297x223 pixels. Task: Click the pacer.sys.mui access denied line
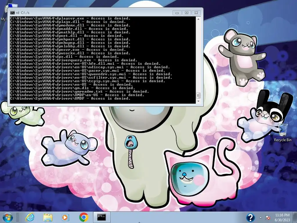click(88, 71)
